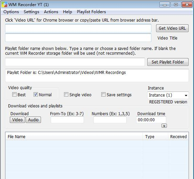Open the Actions menu

pyautogui.click(x=51, y=12)
